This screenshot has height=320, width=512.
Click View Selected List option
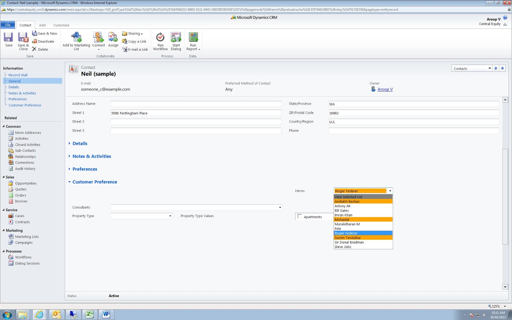point(363,197)
